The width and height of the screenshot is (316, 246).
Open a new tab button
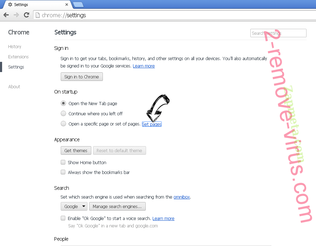coord(78,5)
